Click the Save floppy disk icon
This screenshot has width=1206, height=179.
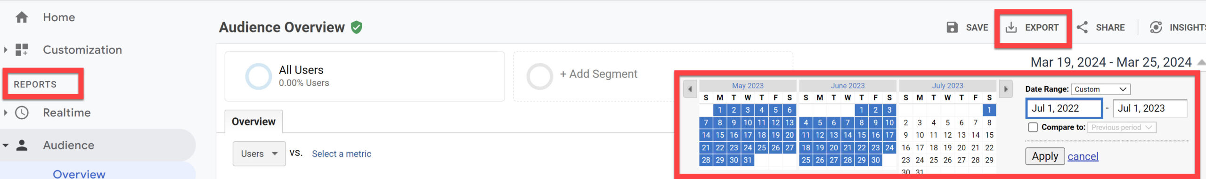click(952, 27)
